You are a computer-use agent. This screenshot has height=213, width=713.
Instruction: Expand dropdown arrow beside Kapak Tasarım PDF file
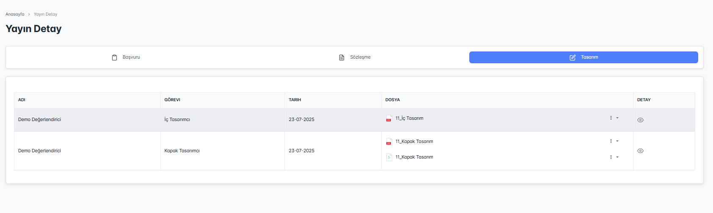[x=617, y=141]
